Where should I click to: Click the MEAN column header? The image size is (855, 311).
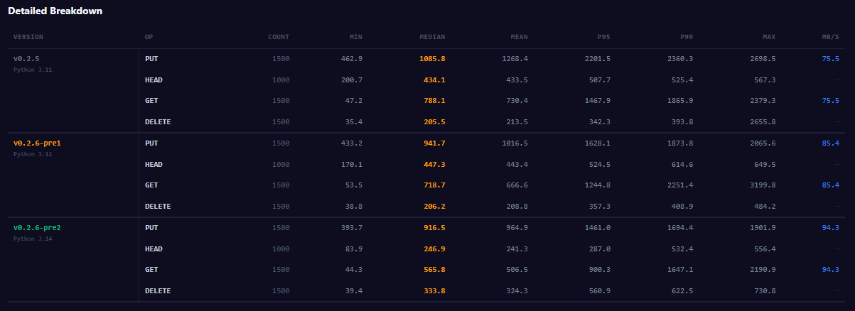[519, 36]
